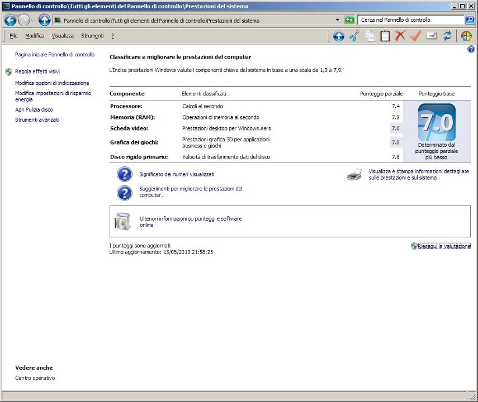Click the Memoria (RAM) score 7.8

coord(396,117)
